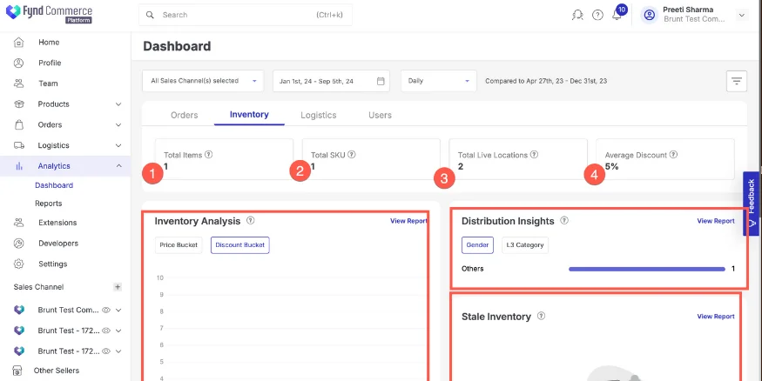Open the Feedback side tab
The image size is (762, 381).
click(x=752, y=204)
